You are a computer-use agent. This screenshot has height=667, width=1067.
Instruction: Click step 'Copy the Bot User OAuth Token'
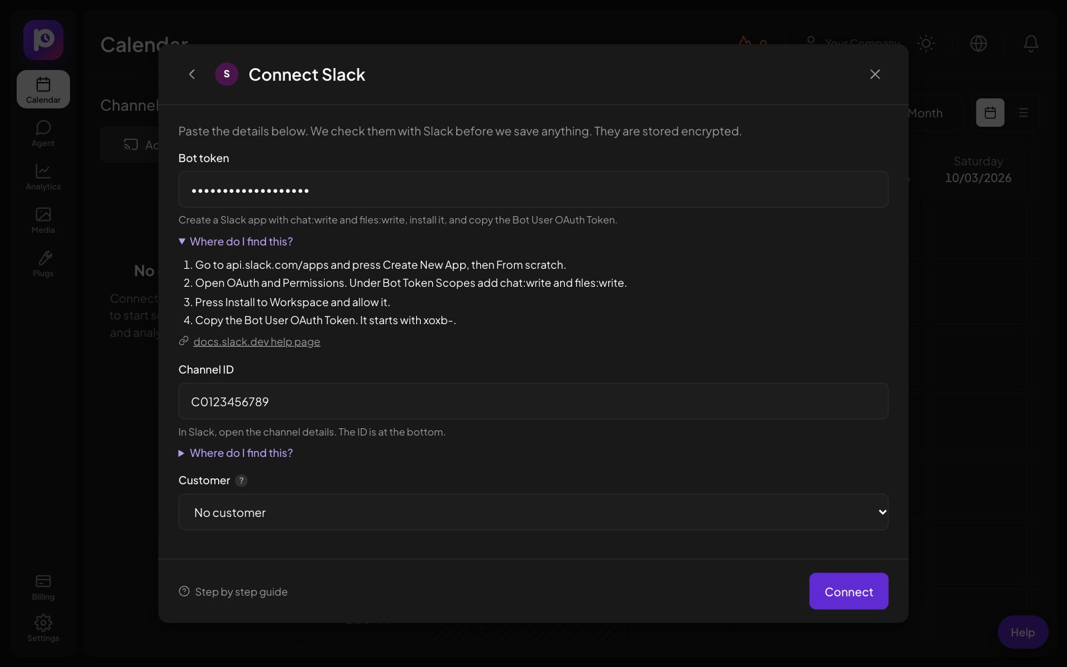275,320
